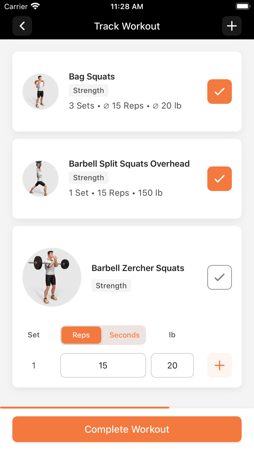Uncheck completion for Bag Squats

point(219,91)
